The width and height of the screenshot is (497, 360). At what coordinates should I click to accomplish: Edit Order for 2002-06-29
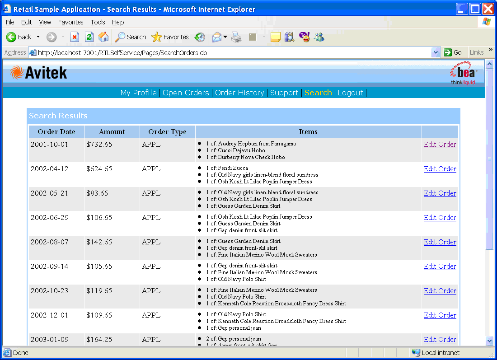(x=440, y=218)
